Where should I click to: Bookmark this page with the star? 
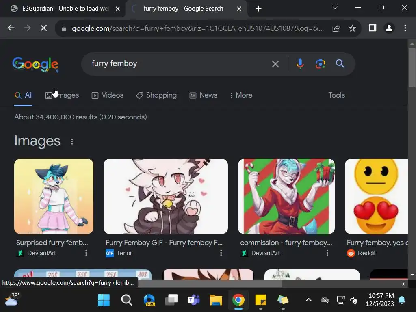pos(352,28)
